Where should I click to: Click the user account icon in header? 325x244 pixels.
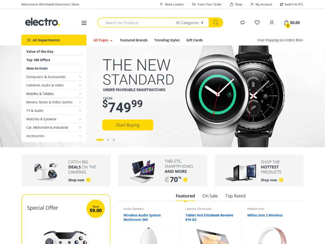click(x=272, y=22)
